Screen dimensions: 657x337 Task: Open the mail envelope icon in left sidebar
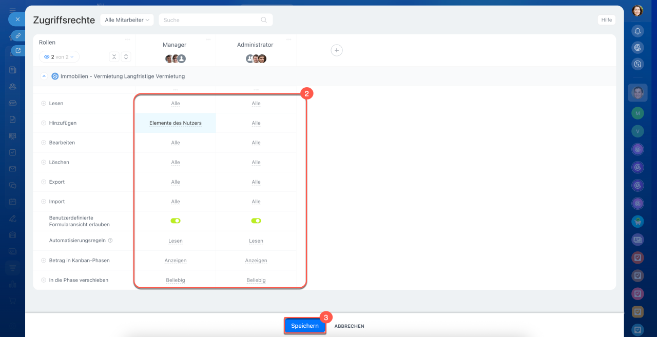(12, 169)
